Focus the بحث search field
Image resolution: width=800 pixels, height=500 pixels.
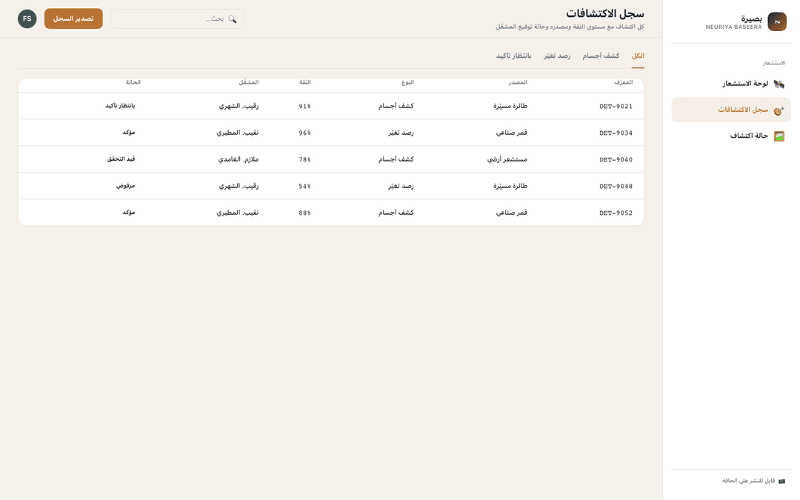[x=177, y=19]
